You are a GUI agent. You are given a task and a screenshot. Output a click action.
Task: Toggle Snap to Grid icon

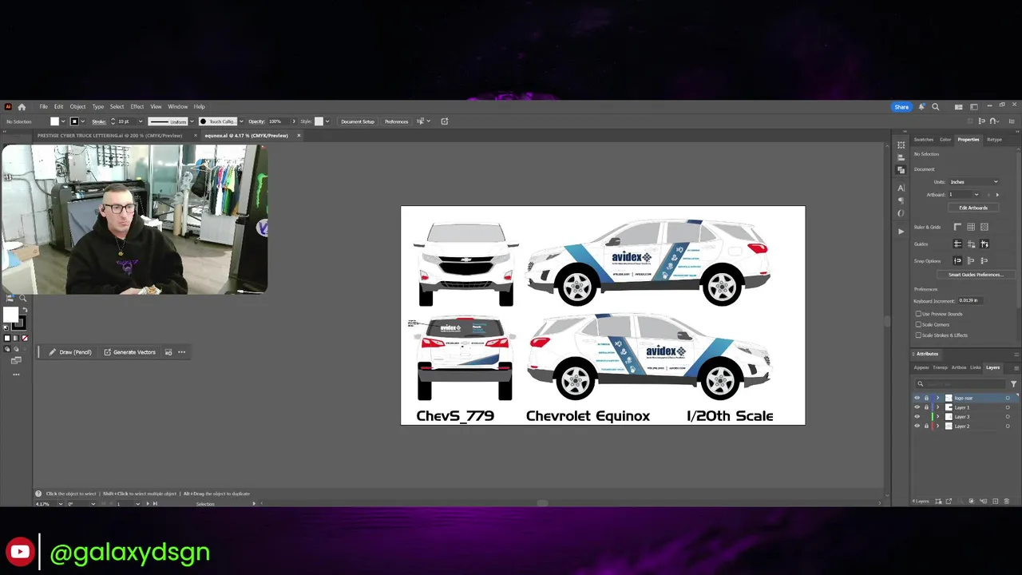coord(984,261)
